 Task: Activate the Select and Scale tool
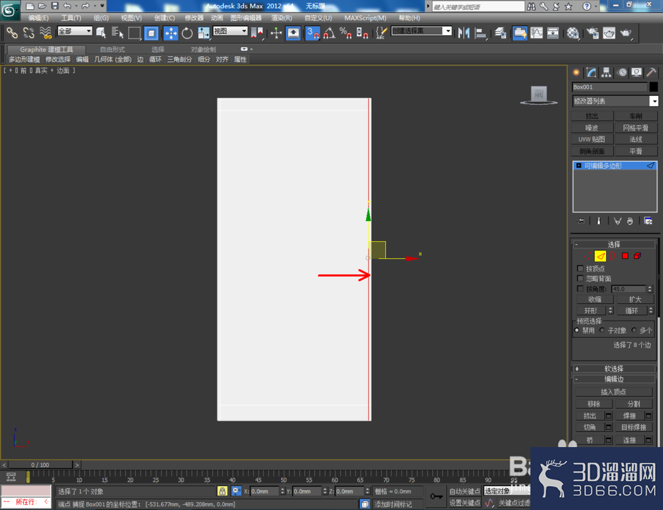point(204,32)
